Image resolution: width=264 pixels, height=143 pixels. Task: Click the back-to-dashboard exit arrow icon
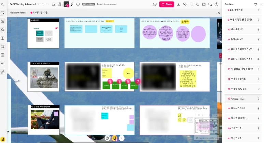(3, 4)
